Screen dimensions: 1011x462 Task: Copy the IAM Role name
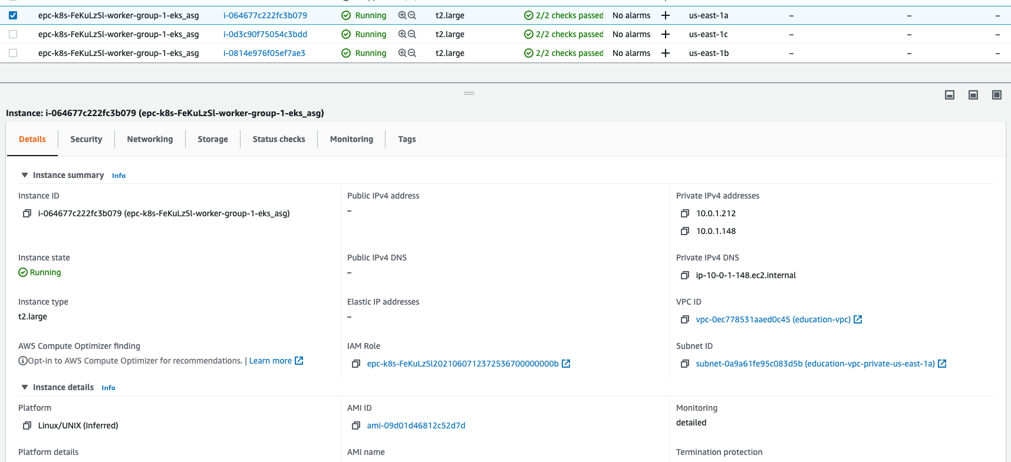[x=356, y=364]
